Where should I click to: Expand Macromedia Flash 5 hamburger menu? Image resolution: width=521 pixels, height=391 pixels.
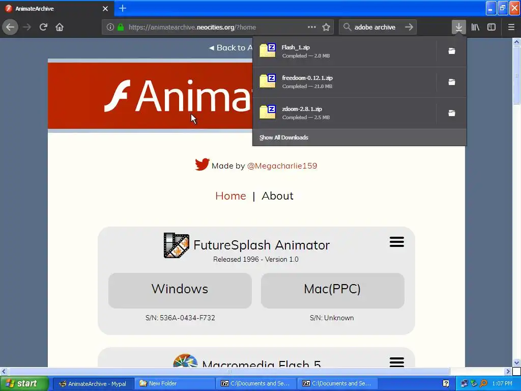[397, 362]
